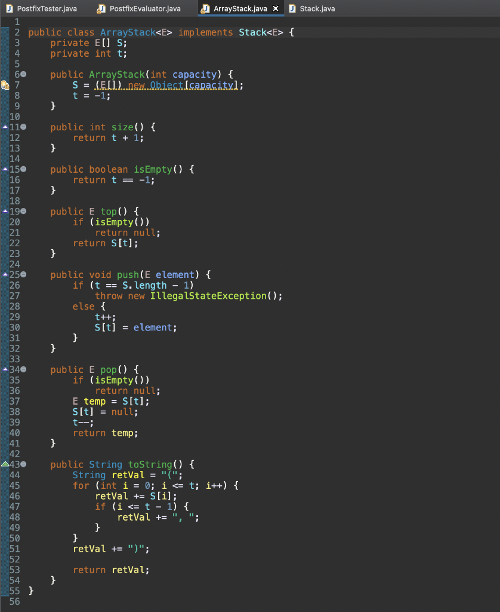This screenshot has width=500, height=612.
Task: Click the override marker beside line 43
Action: [x=5, y=464]
